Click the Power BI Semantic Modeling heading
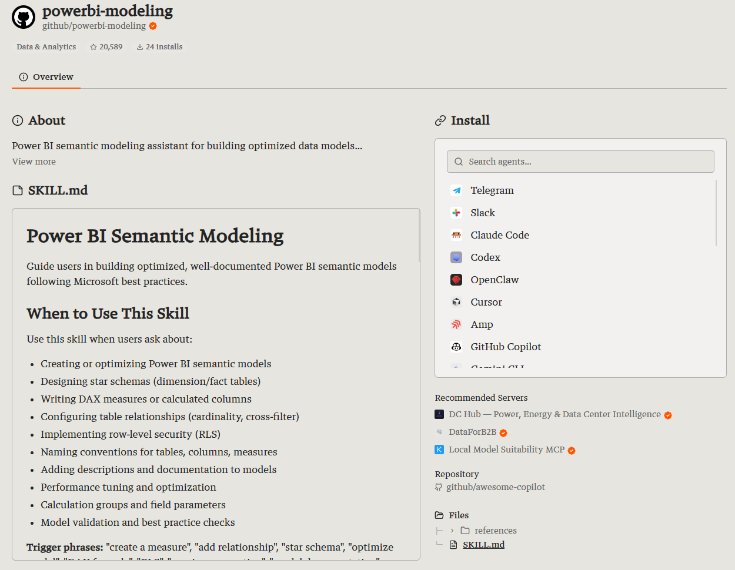The height and width of the screenshot is (570, 735). [155, 236]
